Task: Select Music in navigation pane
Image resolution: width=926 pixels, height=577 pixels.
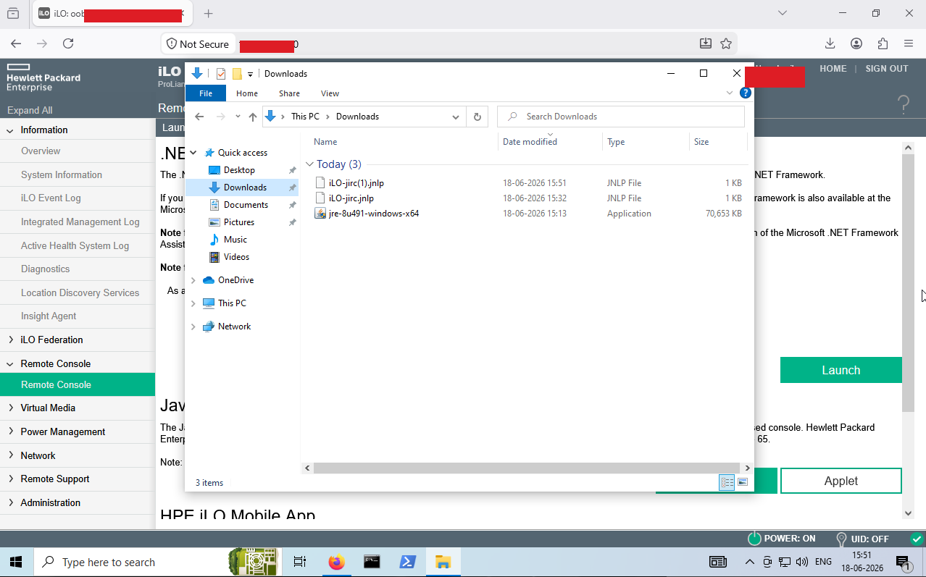Action: (x=235, y=240)
